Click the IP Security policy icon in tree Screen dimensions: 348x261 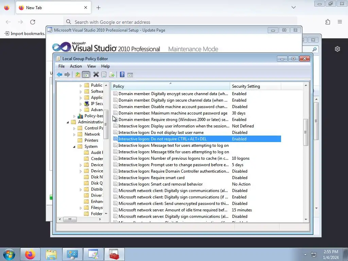click(87, 104)
